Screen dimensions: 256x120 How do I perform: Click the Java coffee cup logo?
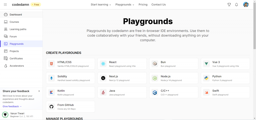coord(103,93)
